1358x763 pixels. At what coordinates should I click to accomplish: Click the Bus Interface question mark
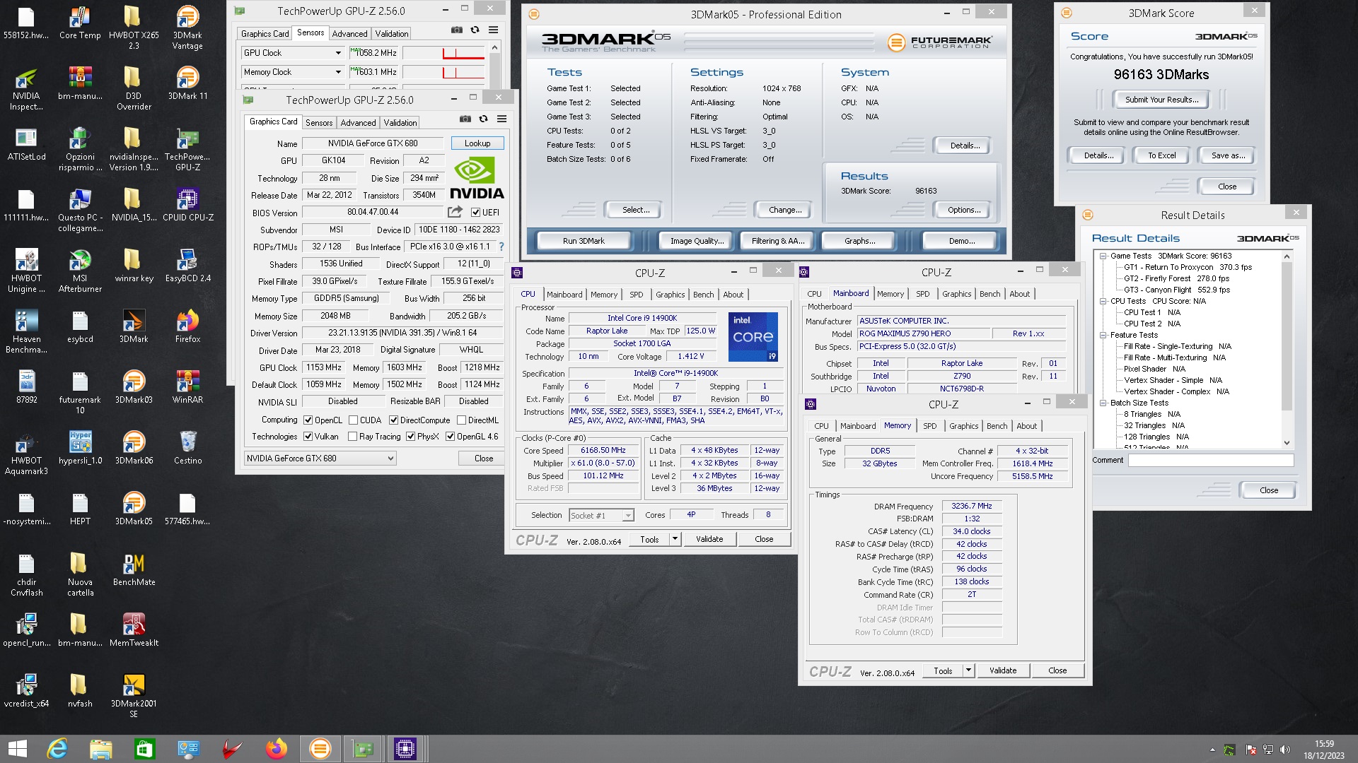point(501,247)
